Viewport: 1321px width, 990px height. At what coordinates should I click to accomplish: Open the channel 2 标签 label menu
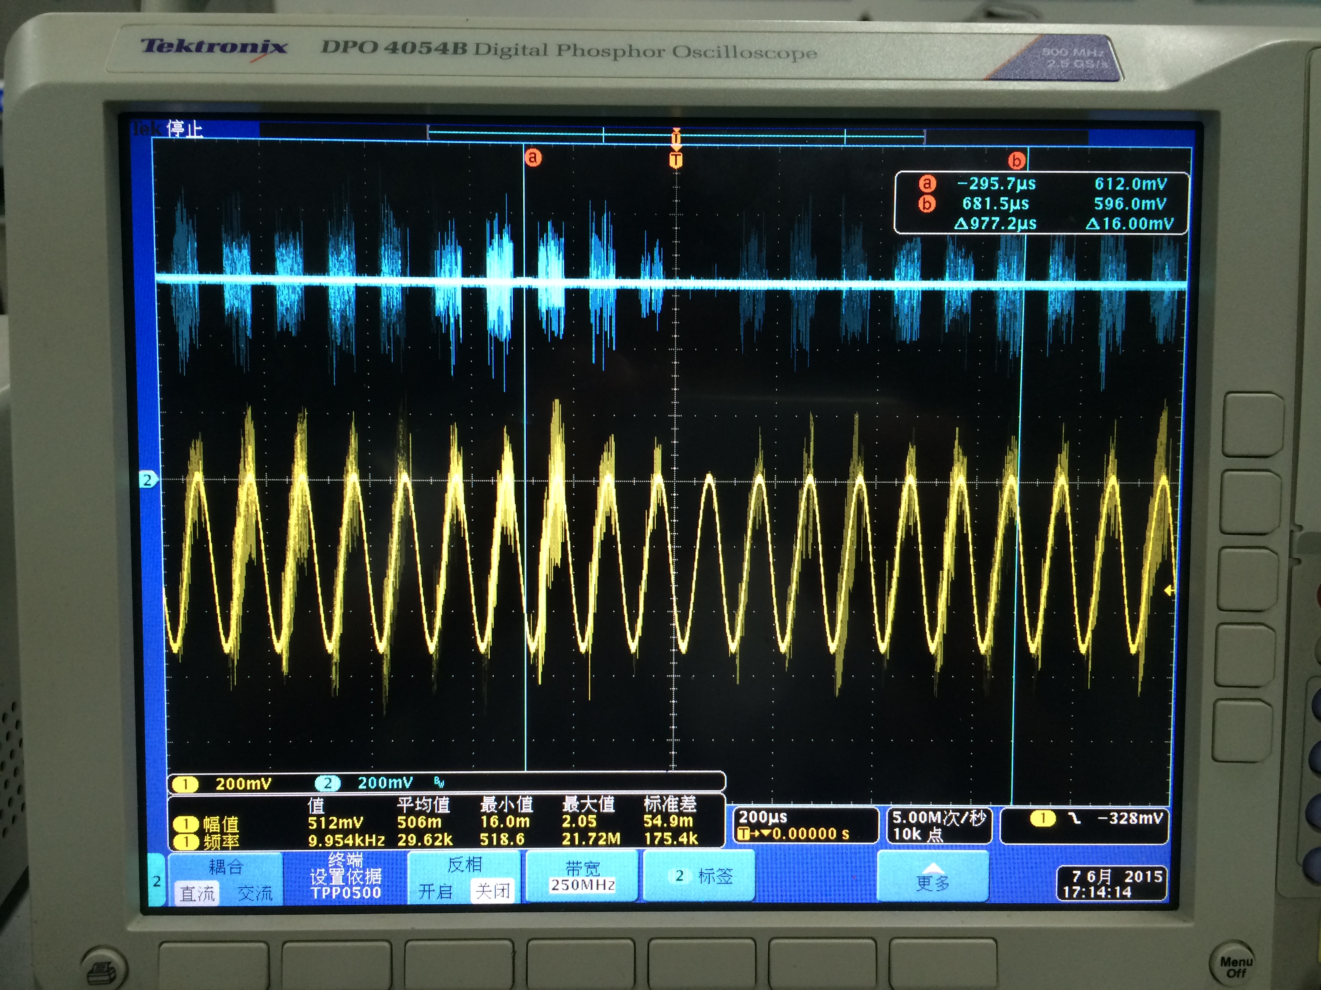[699, 876]
